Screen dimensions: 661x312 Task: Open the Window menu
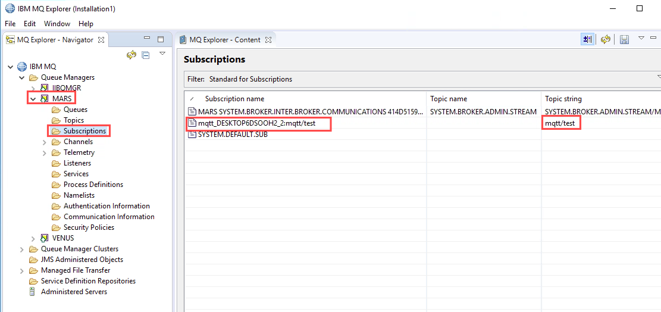57,24
